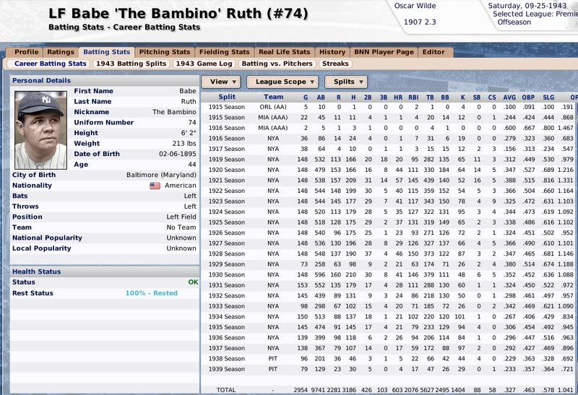Open the BNN Player Page tab
Screen dimensions: 578x395
384,52
